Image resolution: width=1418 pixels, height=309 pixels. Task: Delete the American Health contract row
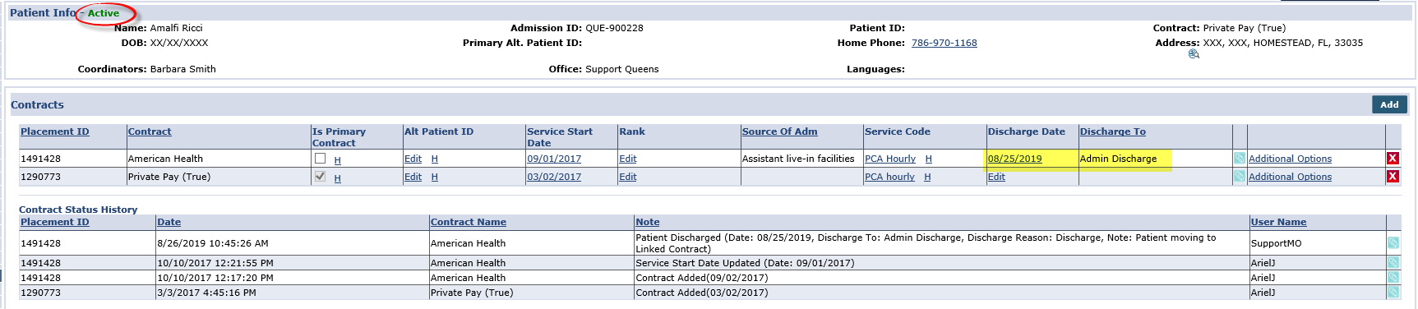1393,159
